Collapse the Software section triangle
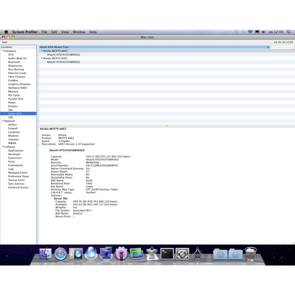Viewport: 295px width, 295px height. 3,147
